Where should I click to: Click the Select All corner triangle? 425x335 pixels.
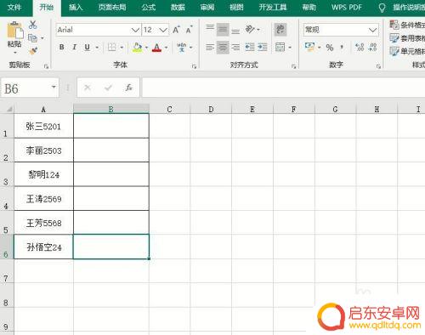9,109
